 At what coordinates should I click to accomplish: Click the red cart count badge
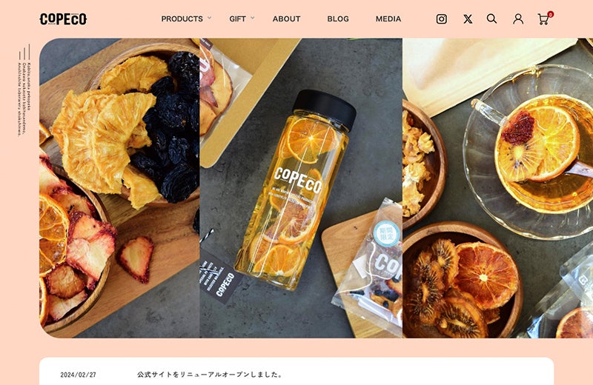550,14
